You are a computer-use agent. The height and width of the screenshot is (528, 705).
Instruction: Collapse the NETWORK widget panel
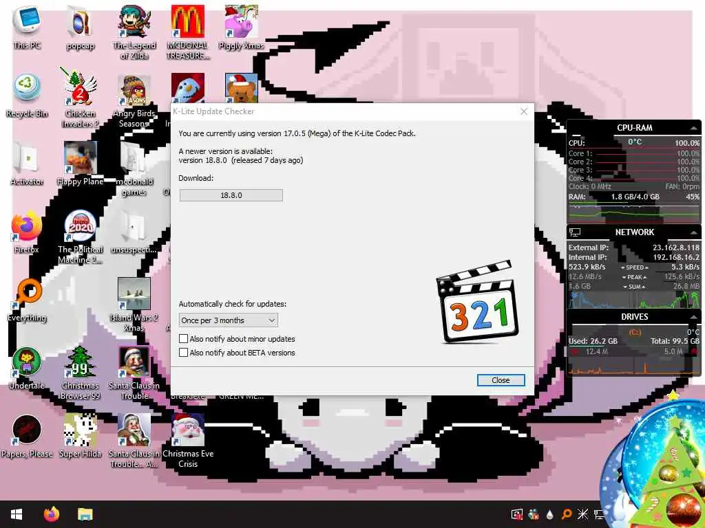click(x=694, y=232)
